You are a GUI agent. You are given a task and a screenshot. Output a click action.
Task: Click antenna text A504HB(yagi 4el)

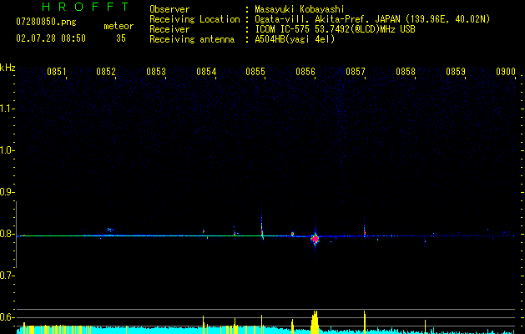(x=295, y=39)
